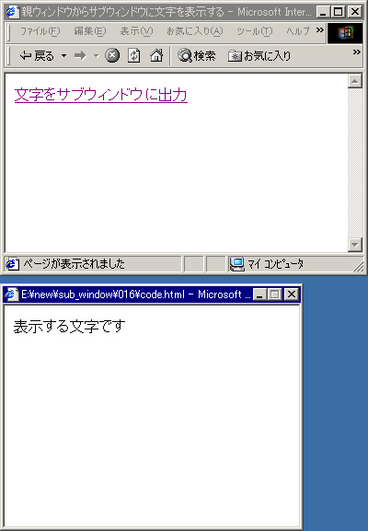Minimize the code.html sub window

[x=259, y=294]
